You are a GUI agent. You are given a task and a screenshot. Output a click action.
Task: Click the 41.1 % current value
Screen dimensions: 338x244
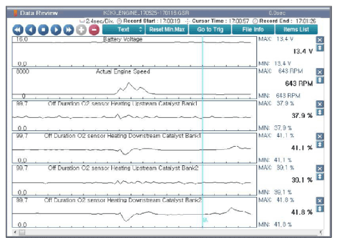pos(302,148)
